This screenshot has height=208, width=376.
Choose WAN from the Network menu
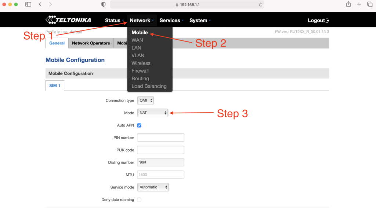click(137, 40)
